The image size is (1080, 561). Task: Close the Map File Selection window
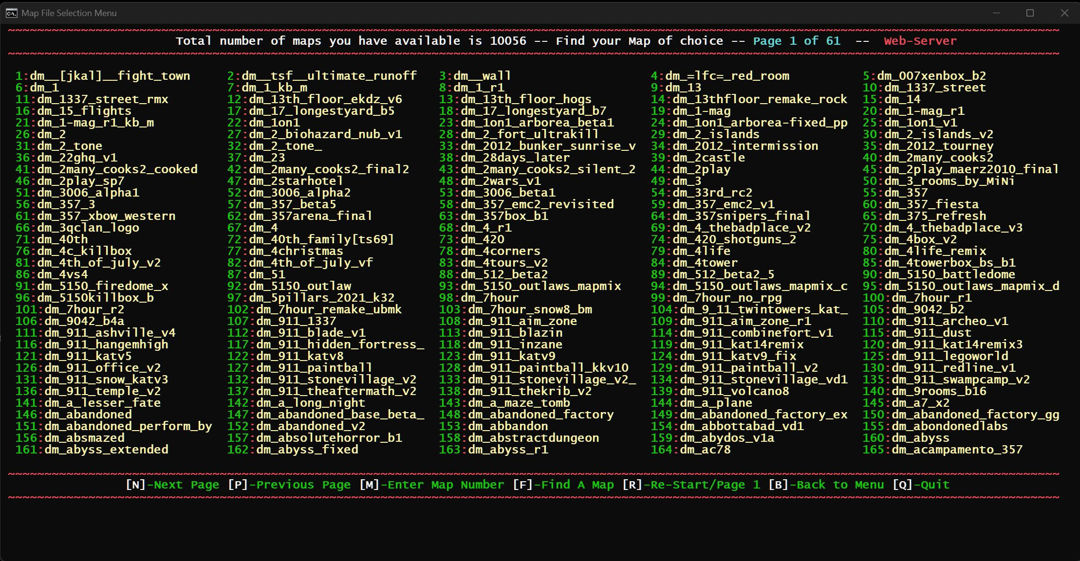pyautogui.click(x=1064, y=13)
